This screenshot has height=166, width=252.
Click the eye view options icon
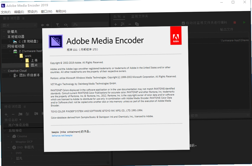click(66, 25)
